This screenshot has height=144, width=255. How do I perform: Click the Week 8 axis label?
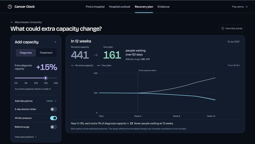[x=177, y=116]
